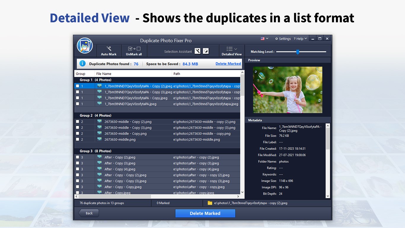Click the image icon for 2673630-middle - Copy (2).png
The height and width of the screenshot is (228, 405).
point(99,121)
